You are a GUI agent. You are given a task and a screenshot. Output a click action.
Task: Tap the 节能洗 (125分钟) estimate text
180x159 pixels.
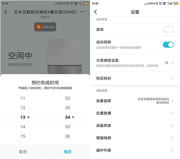coord(45,88)
